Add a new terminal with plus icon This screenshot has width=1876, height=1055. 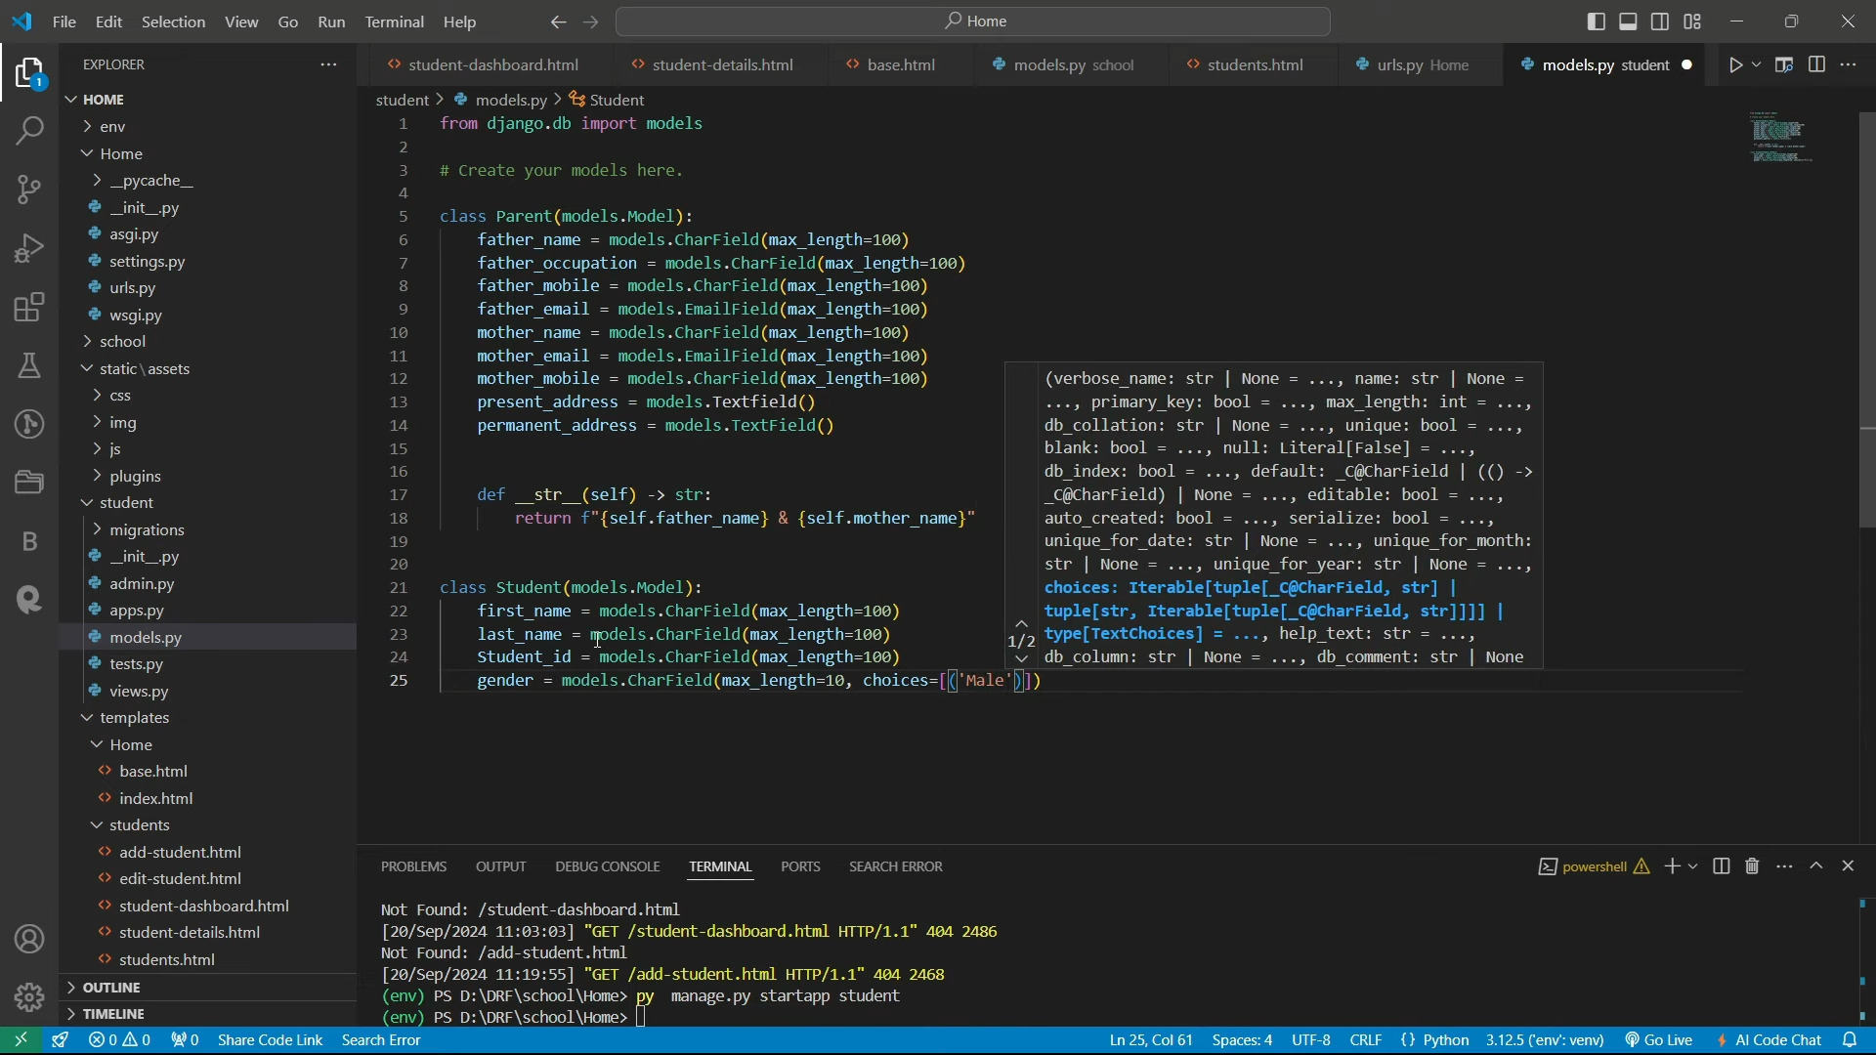tap(1672, 866)
